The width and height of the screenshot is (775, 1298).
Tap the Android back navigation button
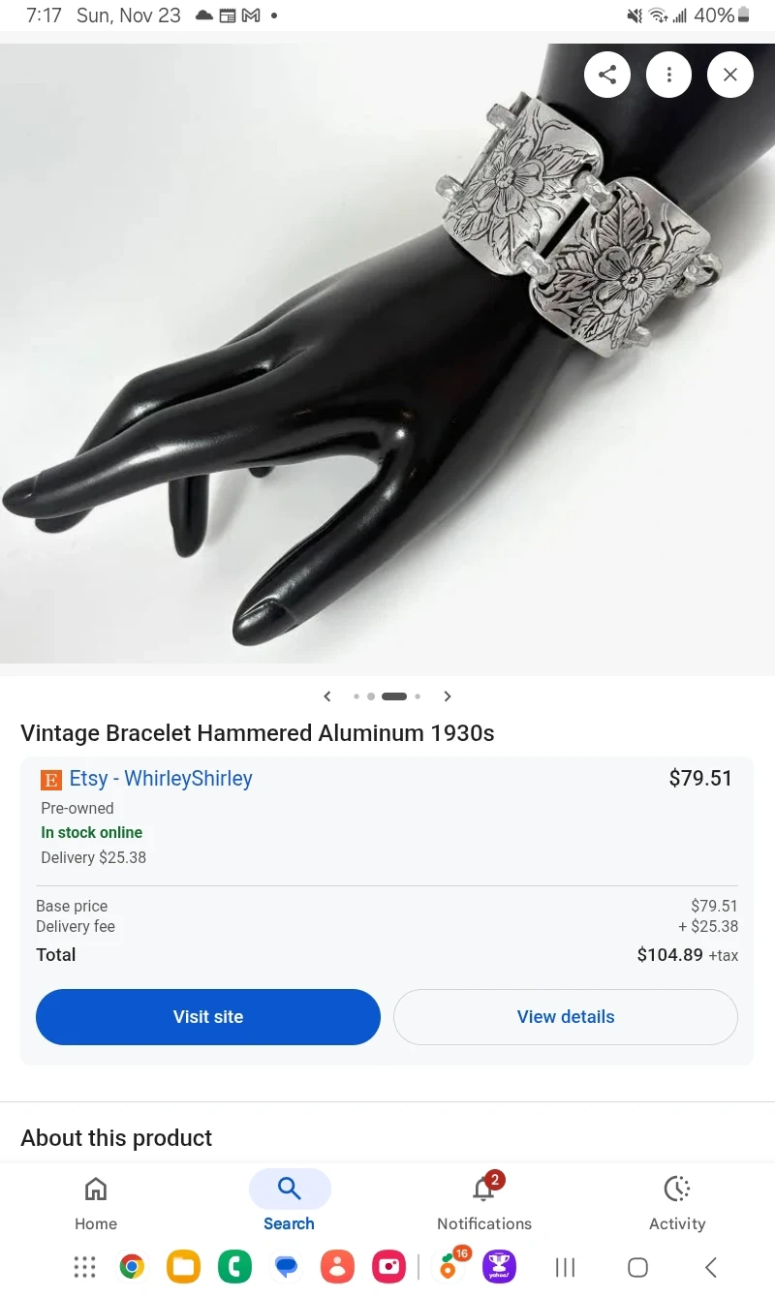711,1267
